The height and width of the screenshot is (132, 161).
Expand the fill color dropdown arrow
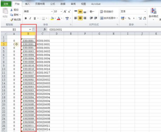point(55,18)
